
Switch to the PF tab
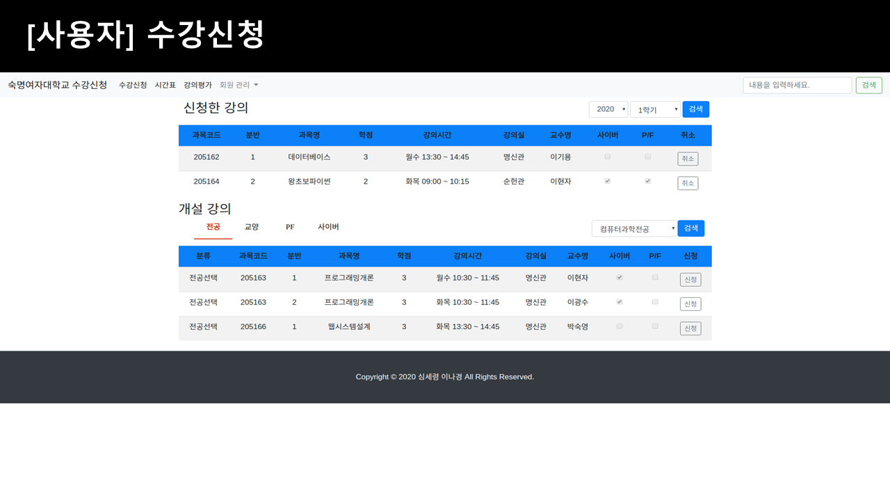coord(289,226)
